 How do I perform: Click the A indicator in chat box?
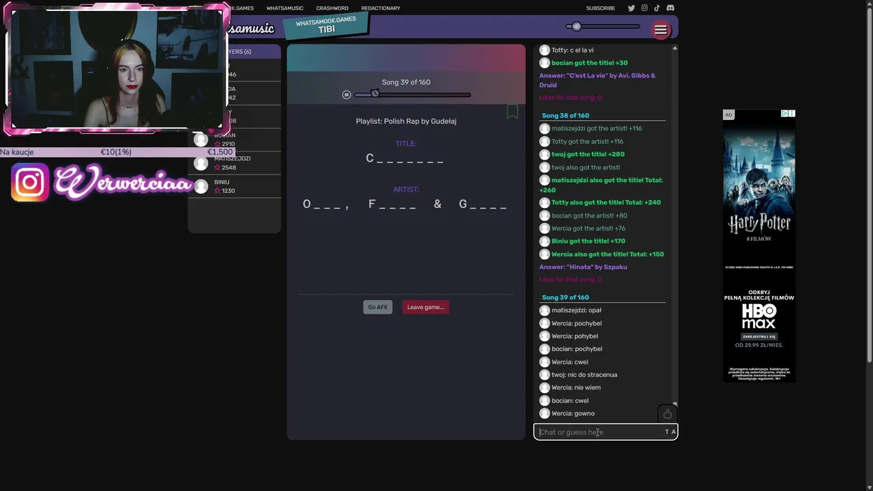point(674,432)
